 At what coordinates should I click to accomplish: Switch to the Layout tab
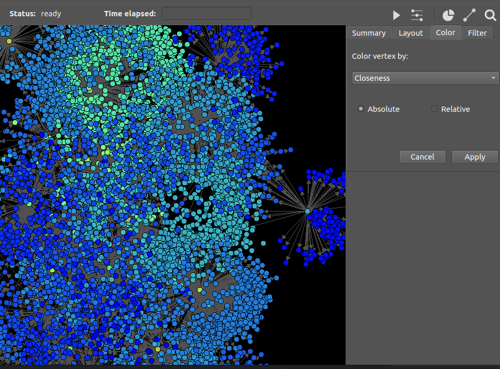point(411,33)
